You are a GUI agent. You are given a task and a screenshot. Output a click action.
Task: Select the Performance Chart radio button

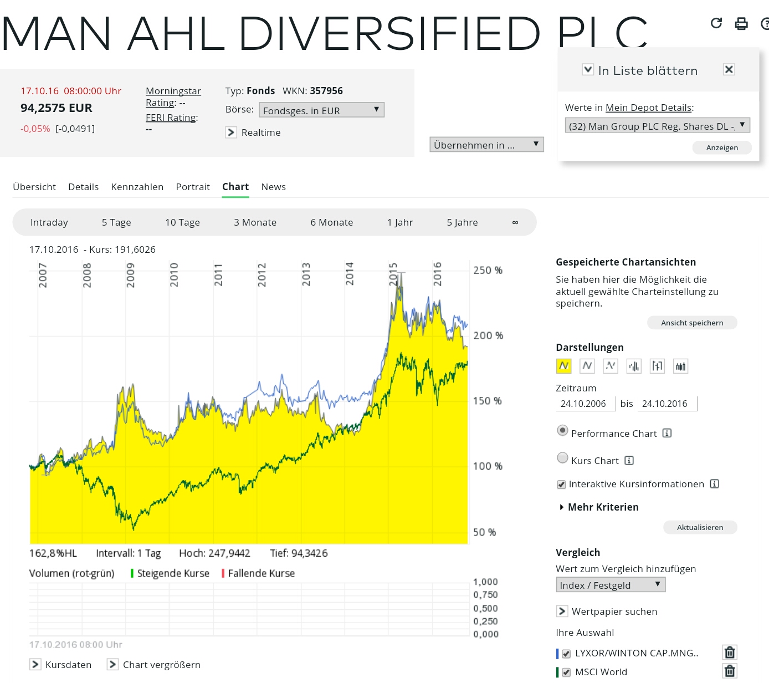click(x=562, y=431)
